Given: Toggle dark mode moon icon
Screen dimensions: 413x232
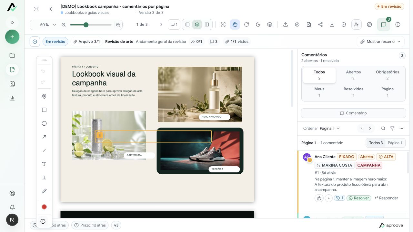Looking at the screenshot, I should click(x=258, y=24).
